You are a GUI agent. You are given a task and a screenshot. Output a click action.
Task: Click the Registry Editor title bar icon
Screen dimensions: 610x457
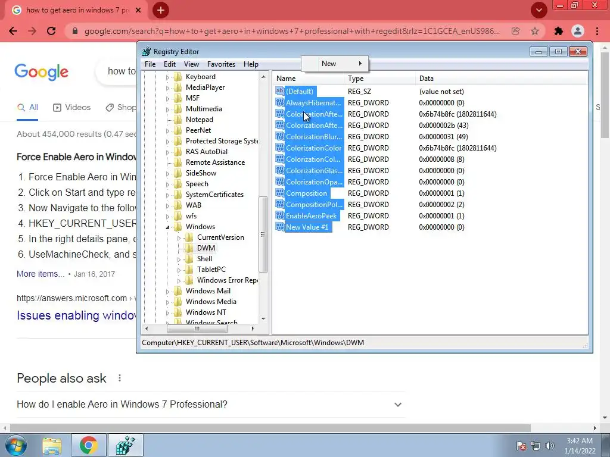point(147,51)
